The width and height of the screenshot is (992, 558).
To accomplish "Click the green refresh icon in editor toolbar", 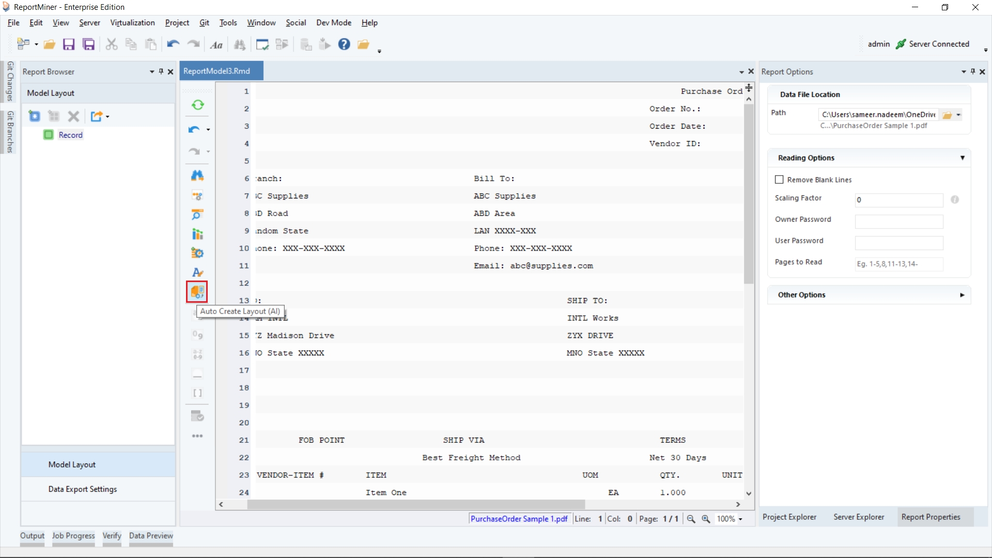I will (197, 105).
